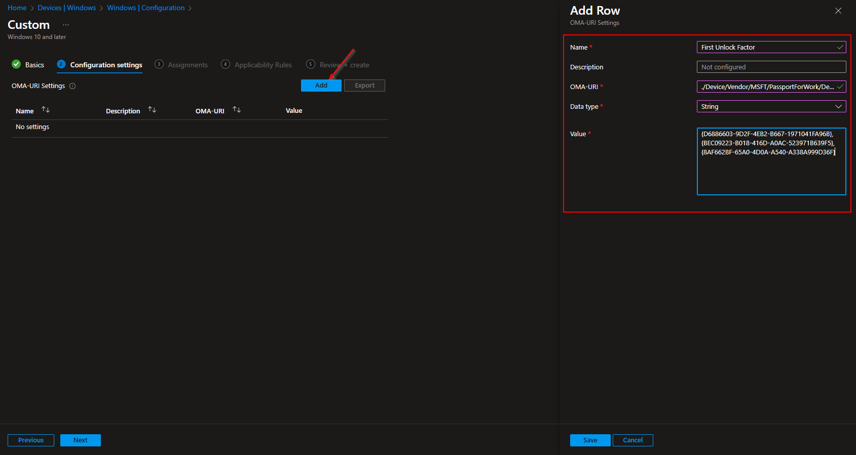This screenshot has width=856, height=455.
Task: Open the Devices | Windows breadcrumb link
Action: (67, 8)
